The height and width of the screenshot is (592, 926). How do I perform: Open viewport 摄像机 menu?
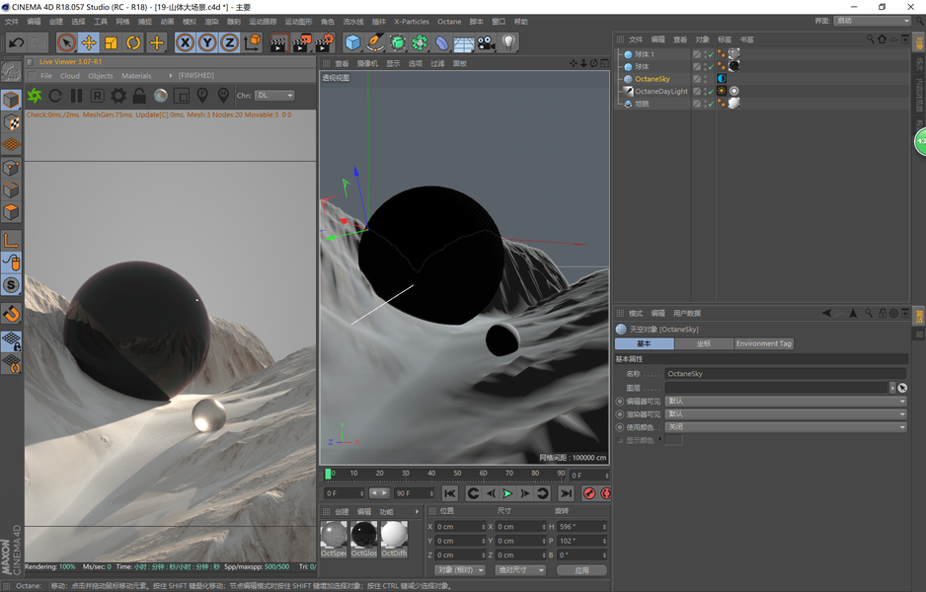(367, 63)
